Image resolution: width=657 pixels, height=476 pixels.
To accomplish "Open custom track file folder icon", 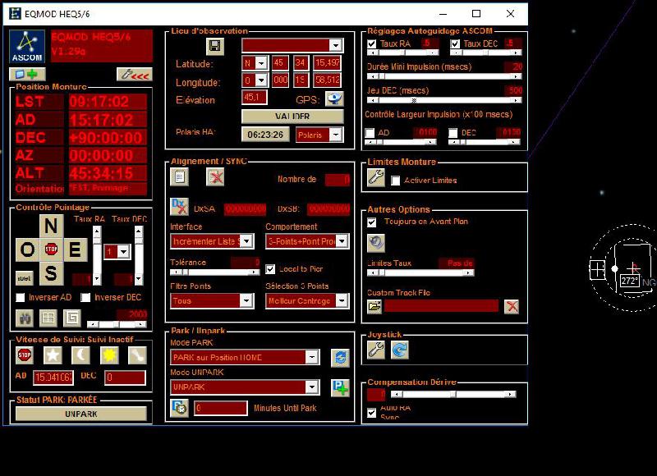I will (374, 306).
